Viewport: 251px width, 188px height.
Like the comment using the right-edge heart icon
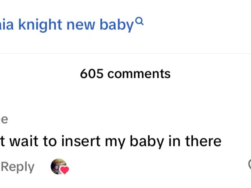[x=249, y=165]
